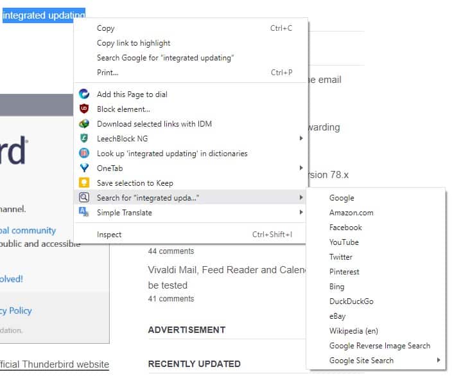452x376 pixels.
Task: Open the Google Site Search entry
Action: (376, 360)
